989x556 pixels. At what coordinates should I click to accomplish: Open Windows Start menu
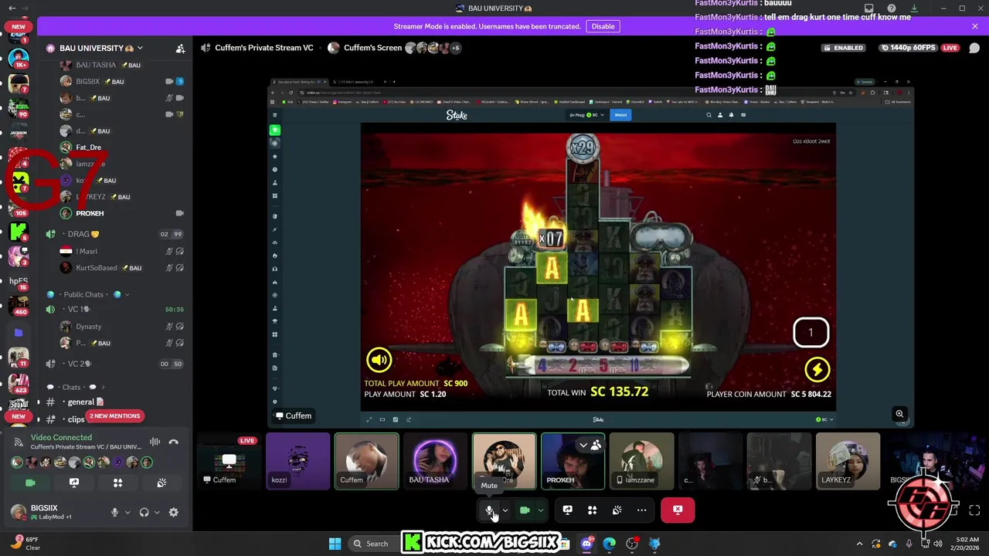click(x=335, y=544)
